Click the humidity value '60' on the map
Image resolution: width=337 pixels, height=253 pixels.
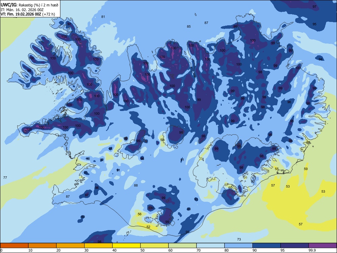pyautogui.click(x=230, y=188)
